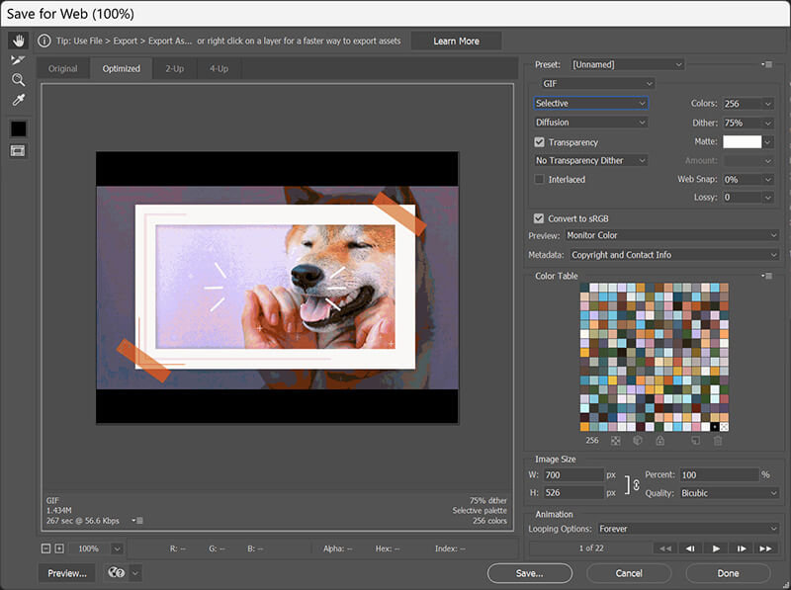Delete the selected color from the Color Table
791x590 pixels.
718,441
